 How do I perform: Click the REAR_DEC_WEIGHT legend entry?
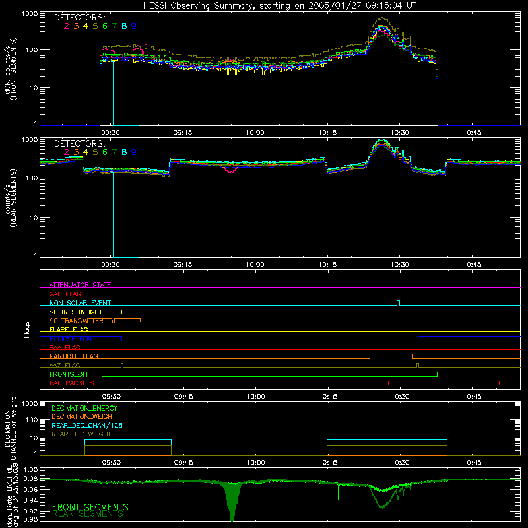[x=81, y=434]
